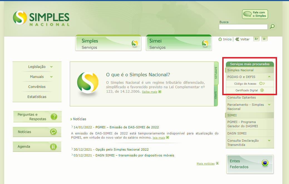Image resolution: width=289 pixels, height=184 pixels.
Task: Click the Início home icon
Action: 220,39
